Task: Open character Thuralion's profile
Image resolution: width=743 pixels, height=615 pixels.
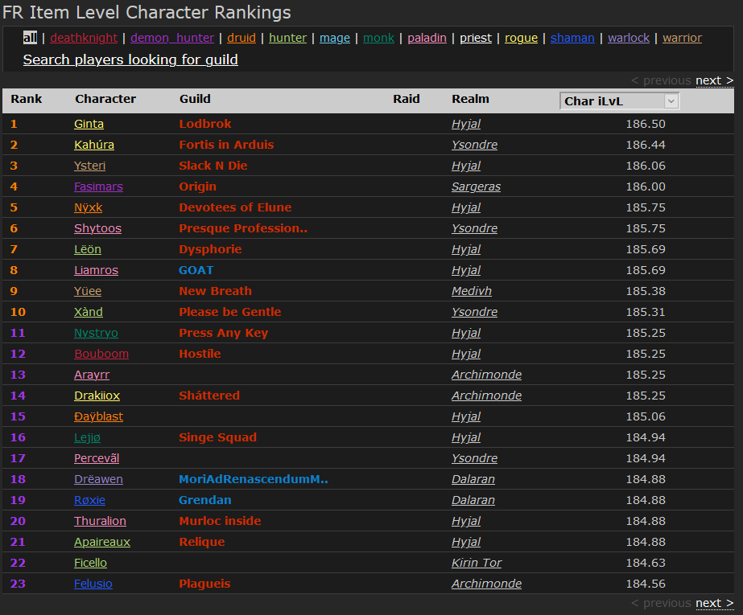Action: point(101,521)
